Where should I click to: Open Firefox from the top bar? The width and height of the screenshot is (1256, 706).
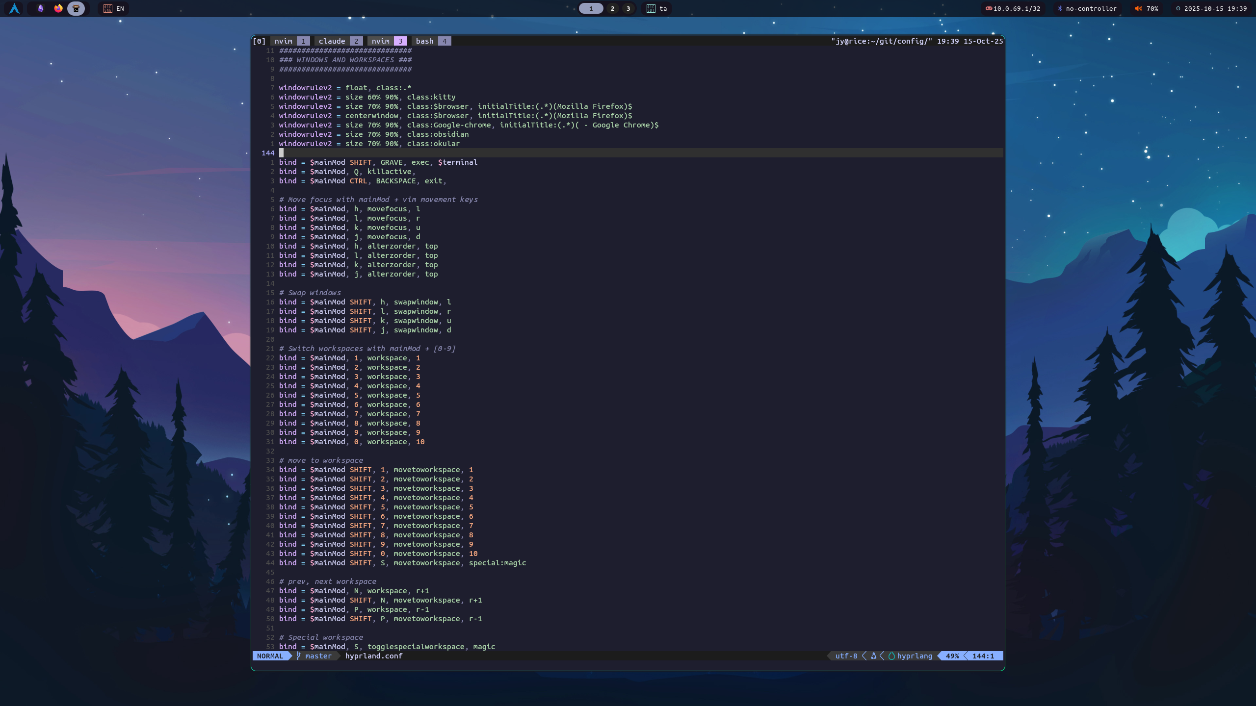[x=58, y=8]
